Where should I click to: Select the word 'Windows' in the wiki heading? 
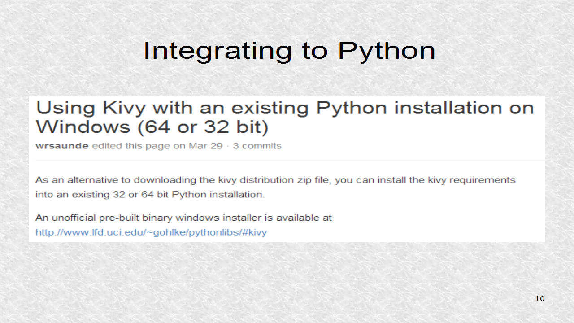pos(82,127)
